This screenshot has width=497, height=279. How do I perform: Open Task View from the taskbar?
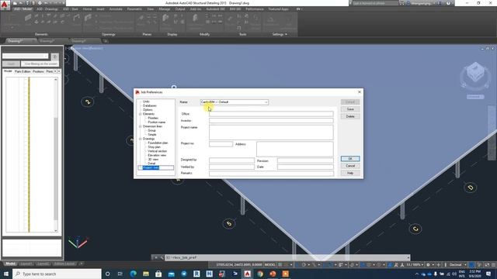[120, 274]
